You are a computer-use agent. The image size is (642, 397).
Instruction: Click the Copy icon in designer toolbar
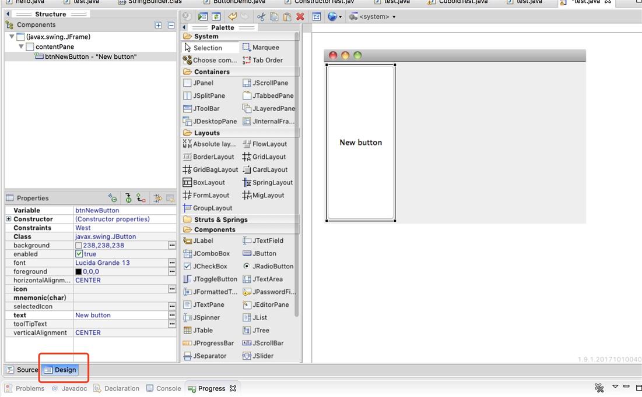pyautogui.click(x=274, y=17)
